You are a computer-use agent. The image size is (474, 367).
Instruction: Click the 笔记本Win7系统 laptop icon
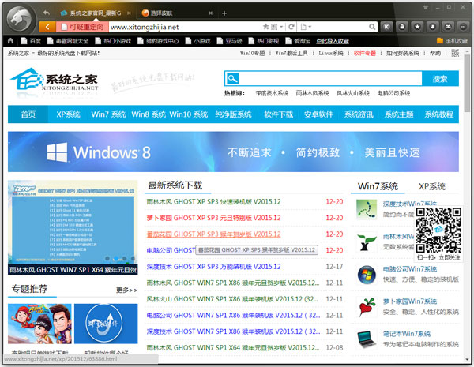point(367,339)
